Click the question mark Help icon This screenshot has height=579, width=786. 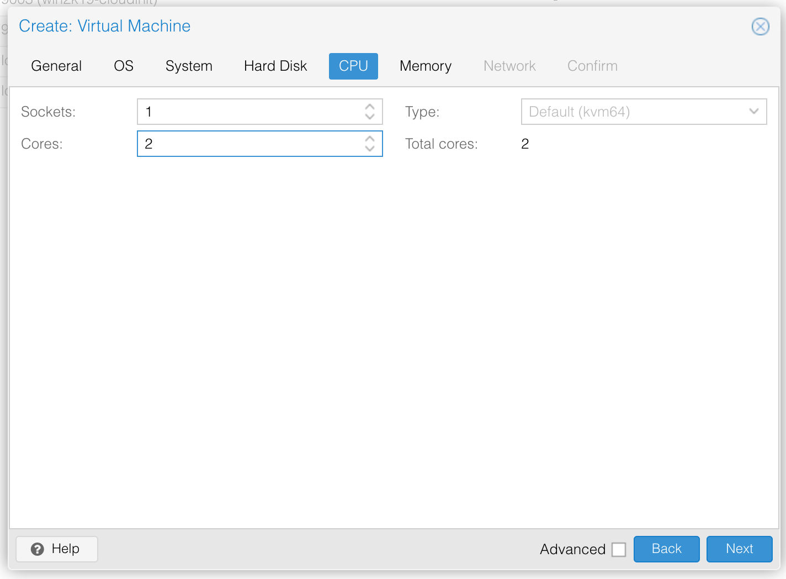pos(36,549)
